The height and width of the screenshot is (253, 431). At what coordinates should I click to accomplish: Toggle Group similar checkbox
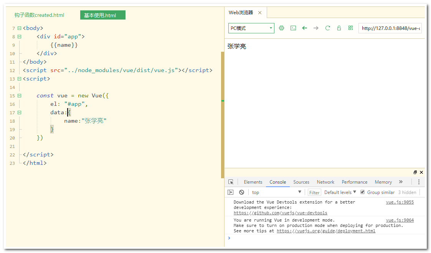click(363, 192)
